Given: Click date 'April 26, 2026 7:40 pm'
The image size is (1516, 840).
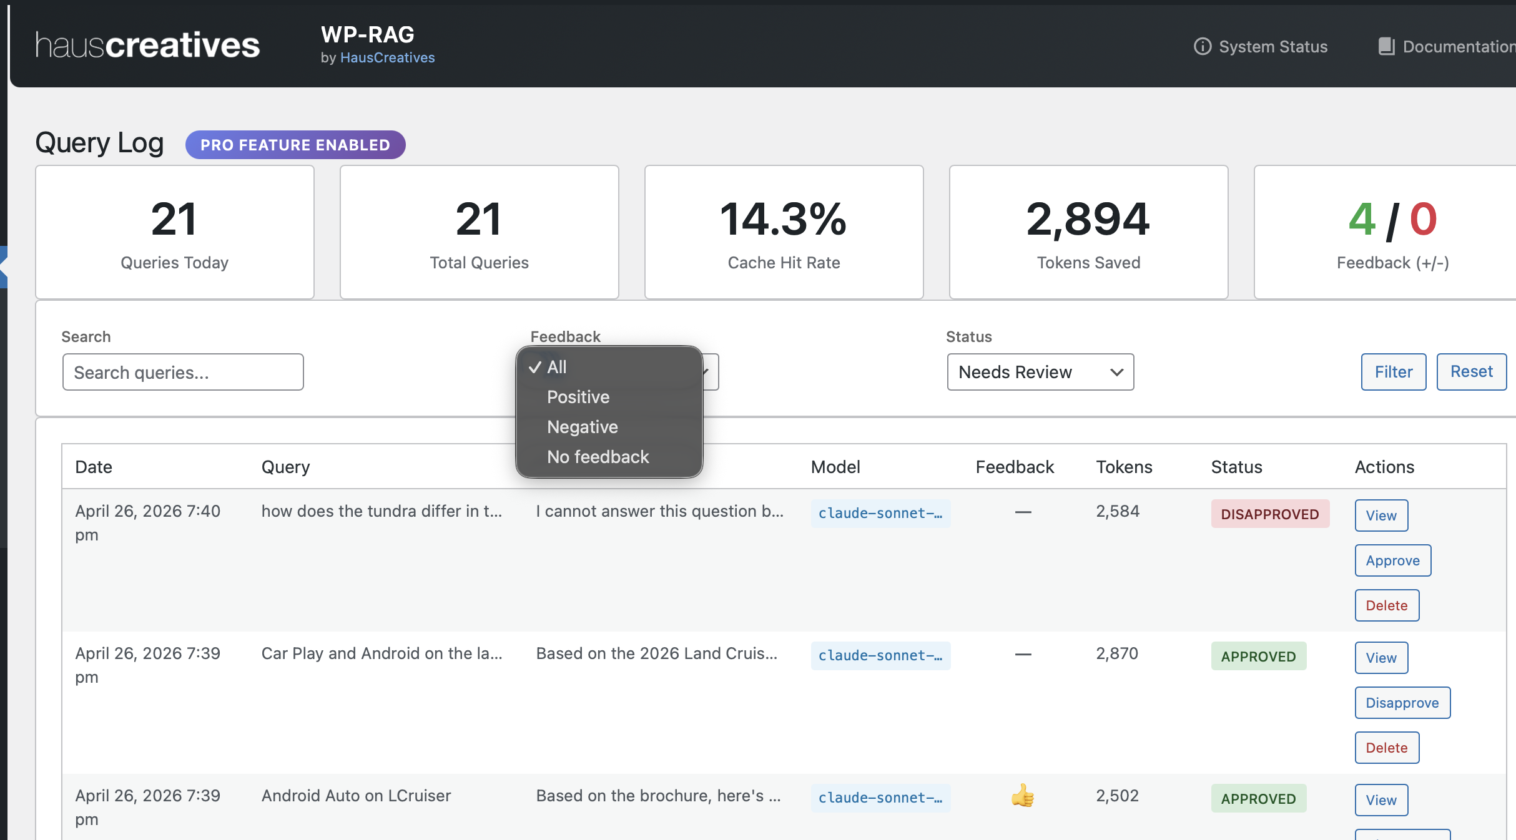Looking at the screenshot, I should (x=147, y=523).
